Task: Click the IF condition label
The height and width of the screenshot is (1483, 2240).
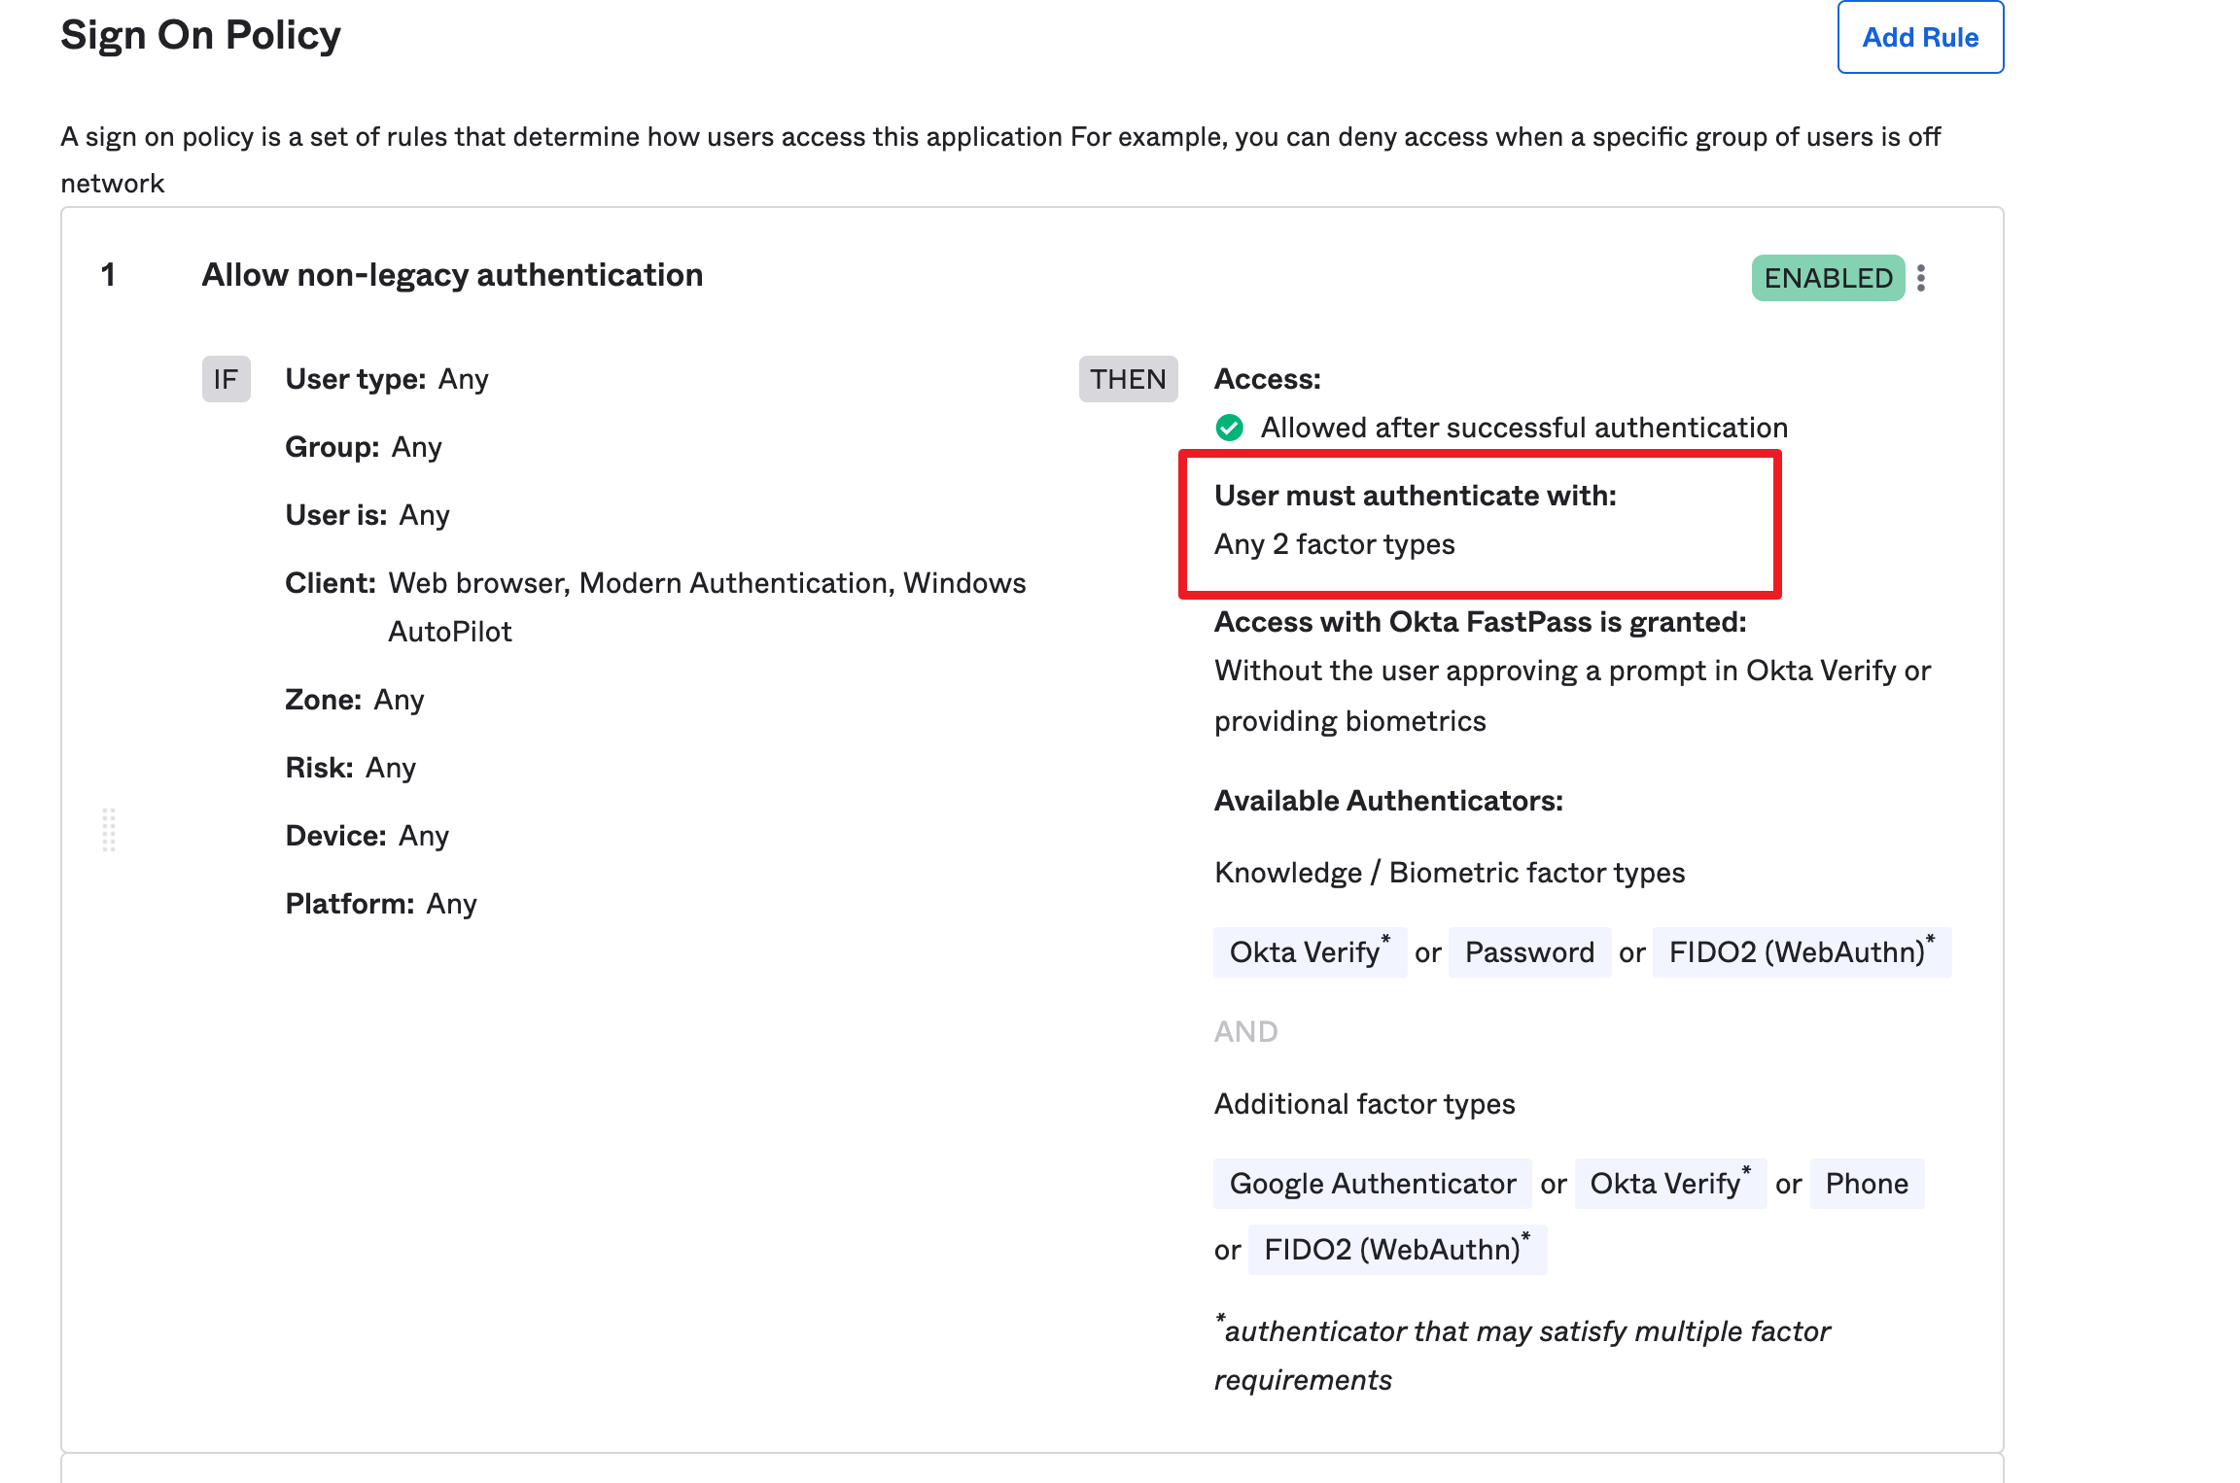Action: click(226, 378)
